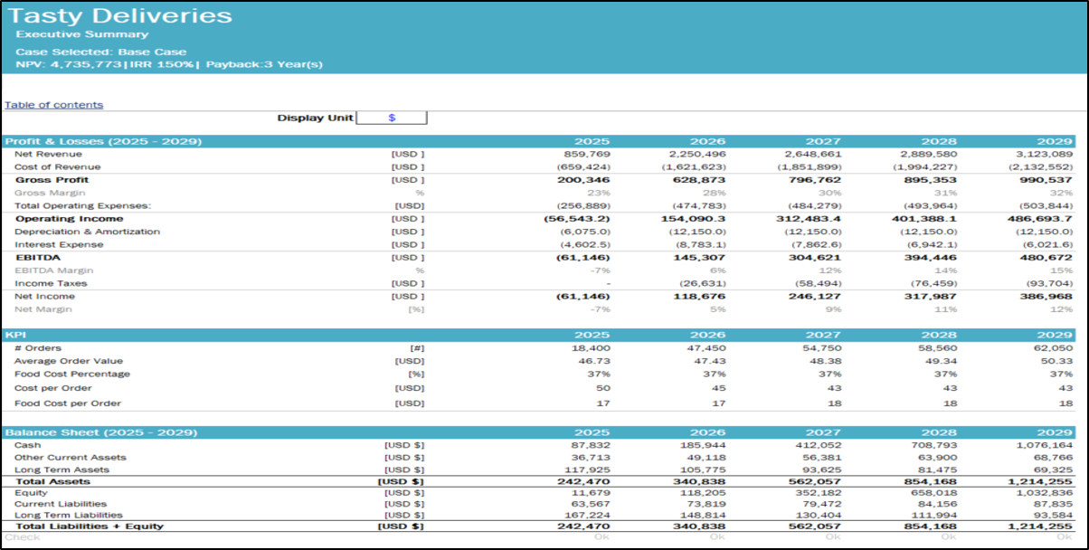
Task: Select the Tasty Deliveries title
Action: click(119, 15)
